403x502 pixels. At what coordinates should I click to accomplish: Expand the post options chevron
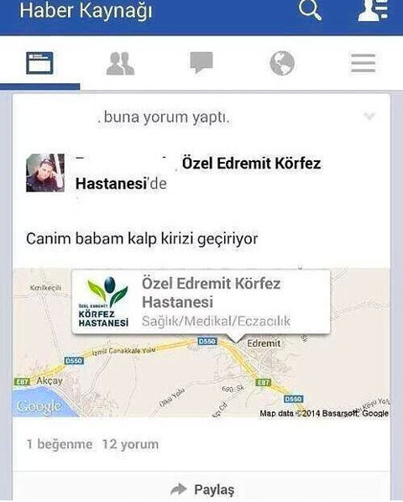(x=369, y=116)
